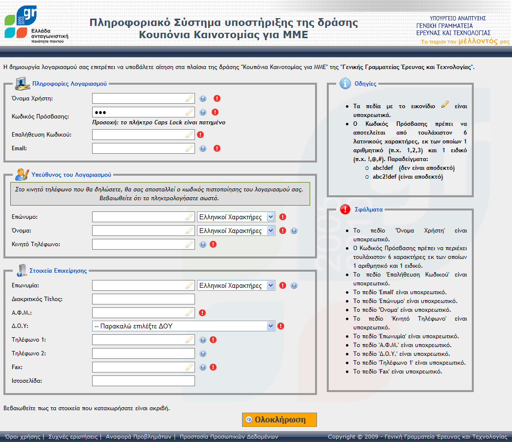This screenshot has height=442, width=512.
Task: Open the Προστασία Προσωπικών Δεδομένων link
Action: pos(229,437)
